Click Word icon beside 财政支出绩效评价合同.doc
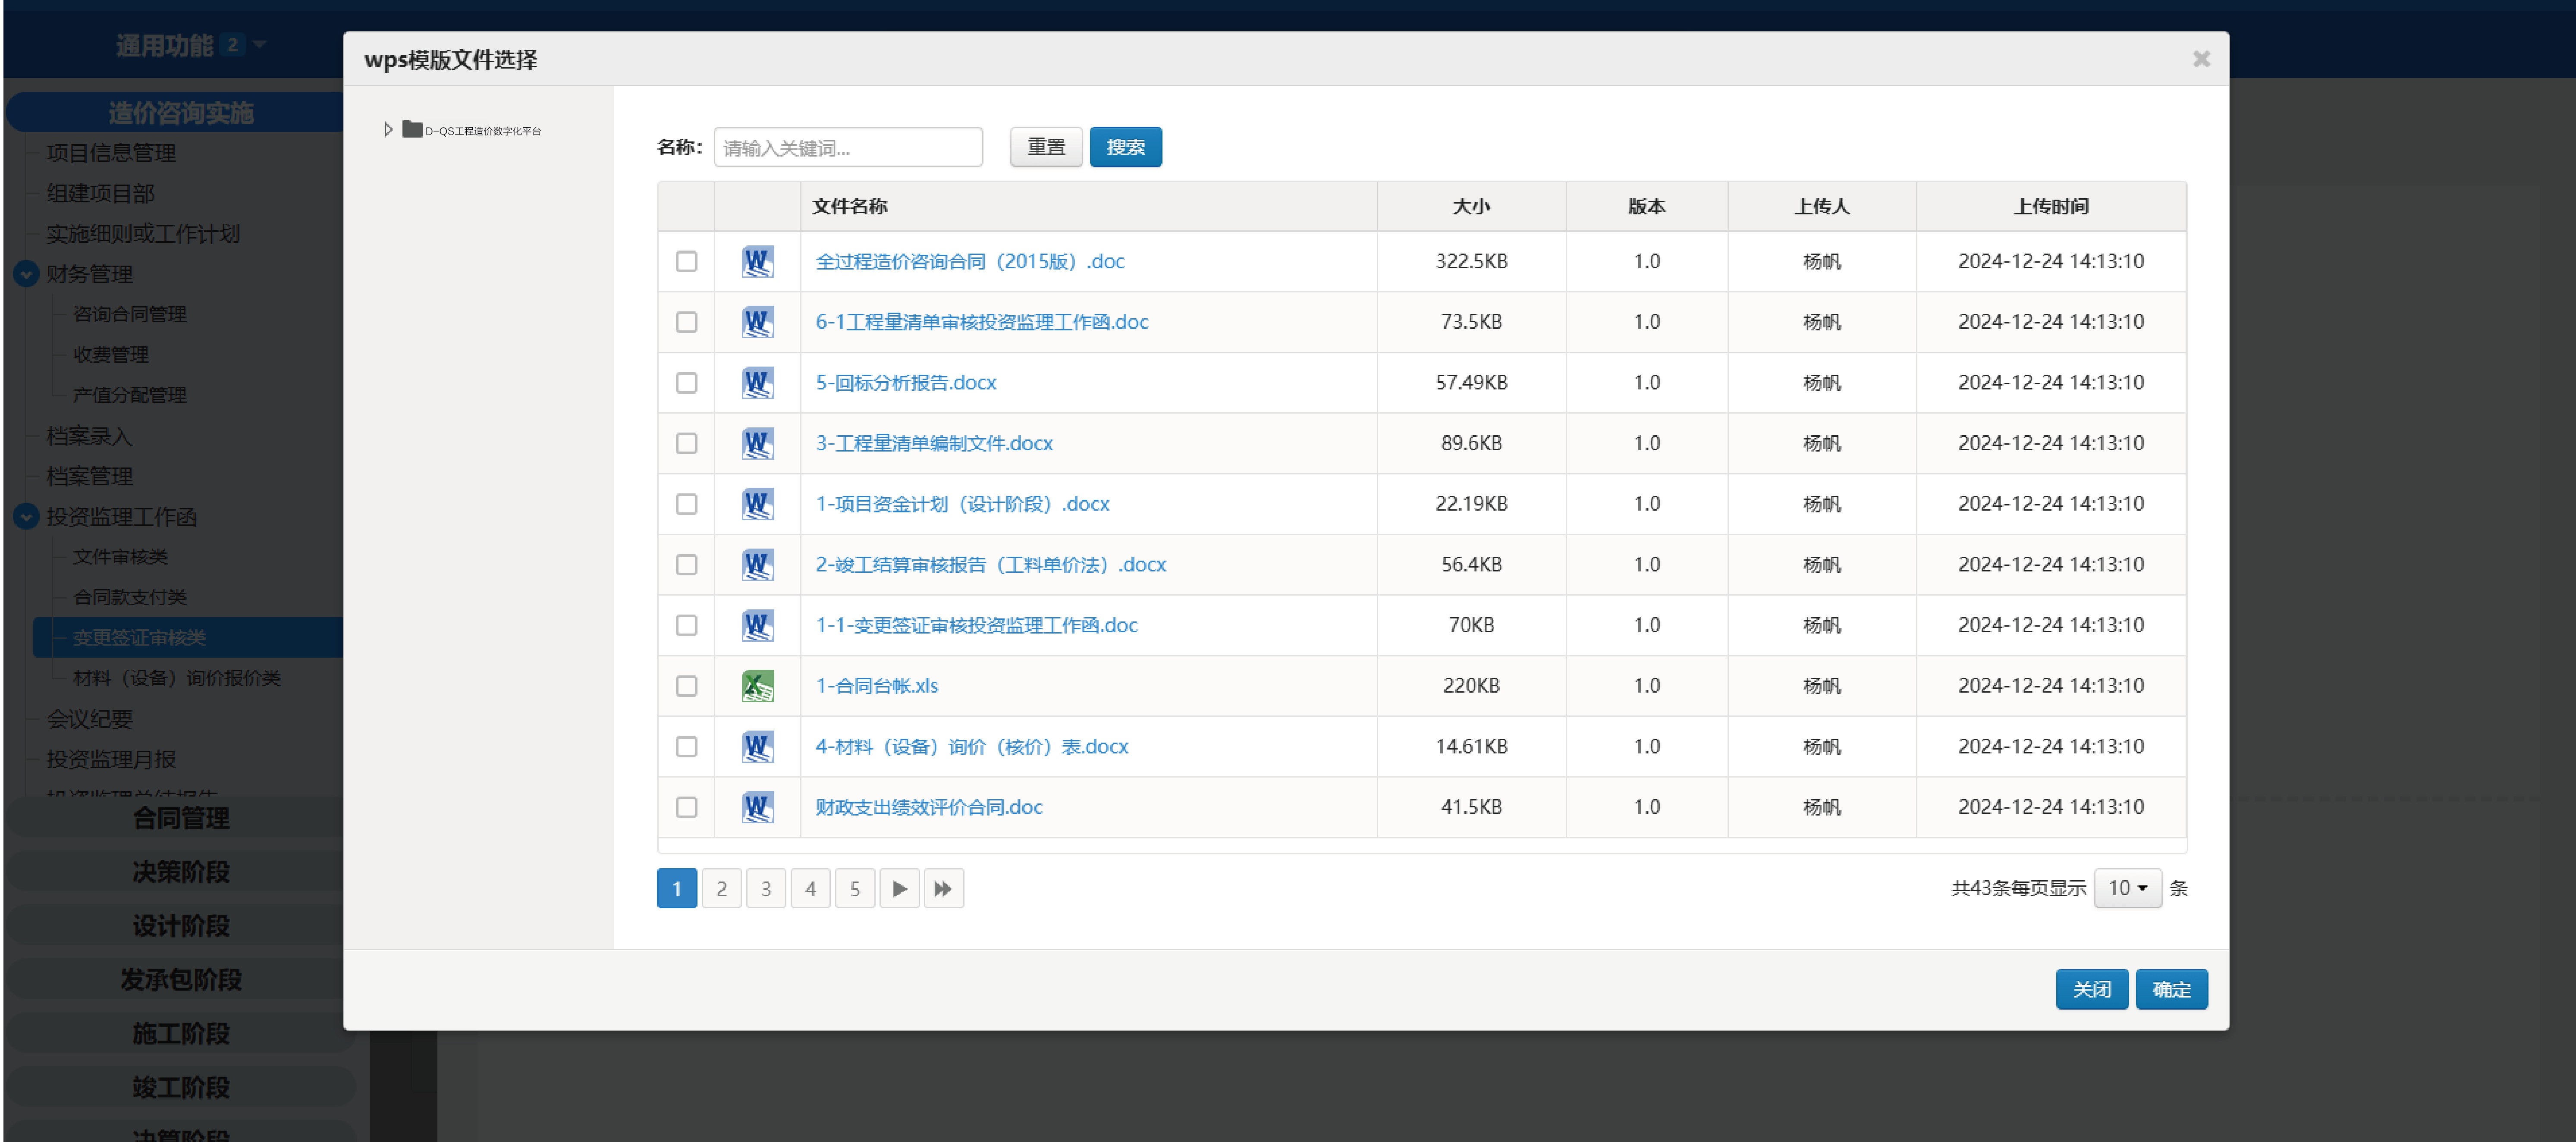Screen dimensions: 2576x1142 (757, 807)
